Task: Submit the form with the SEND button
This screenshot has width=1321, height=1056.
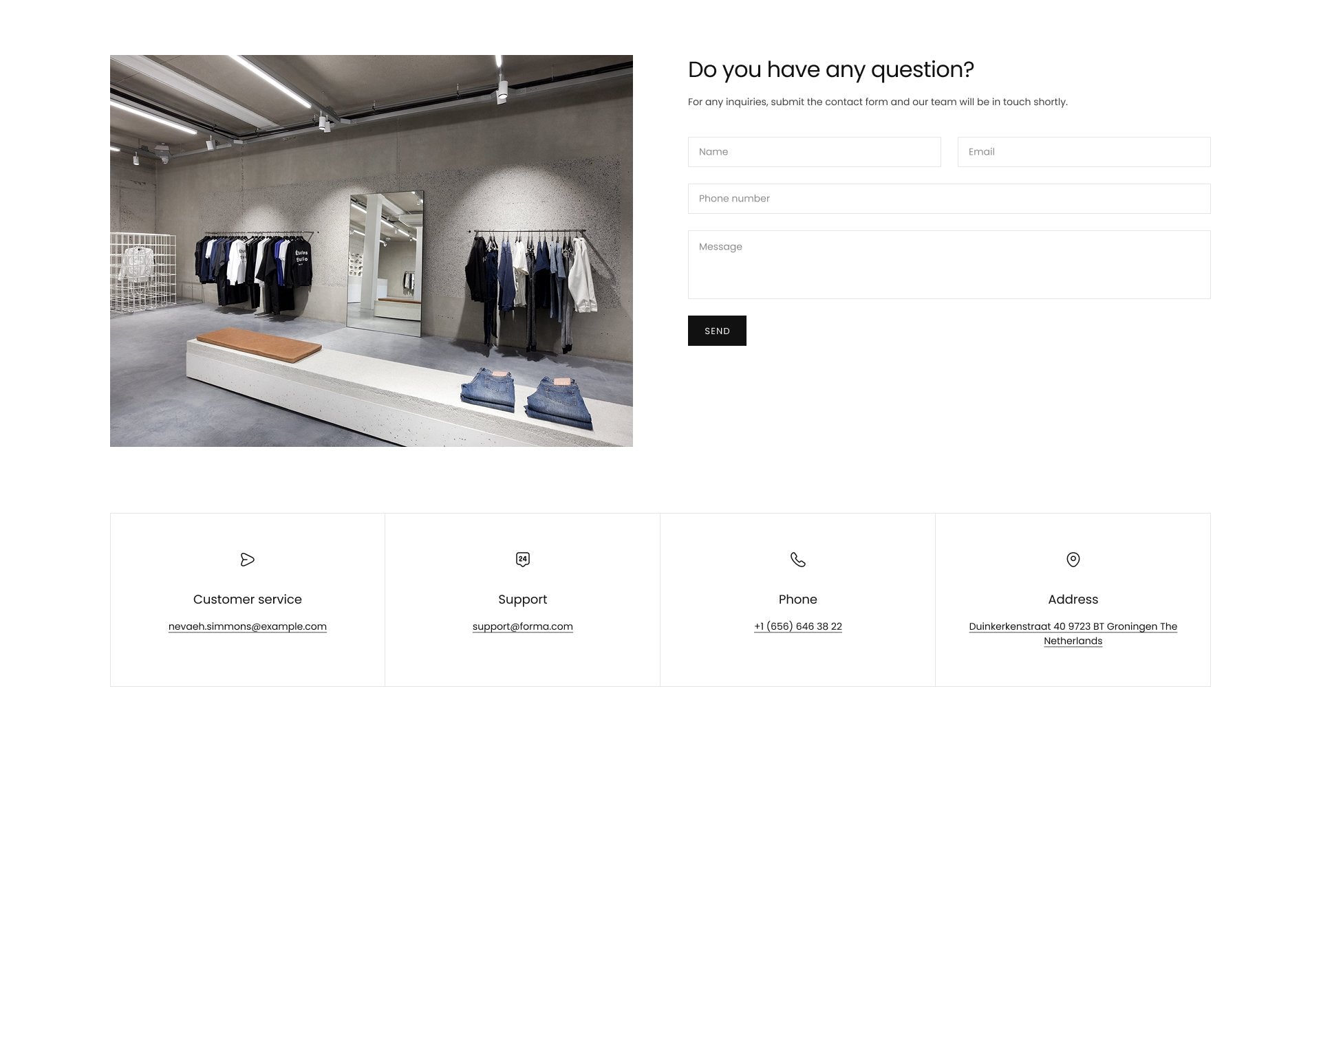Action: (x=717, y=331)
